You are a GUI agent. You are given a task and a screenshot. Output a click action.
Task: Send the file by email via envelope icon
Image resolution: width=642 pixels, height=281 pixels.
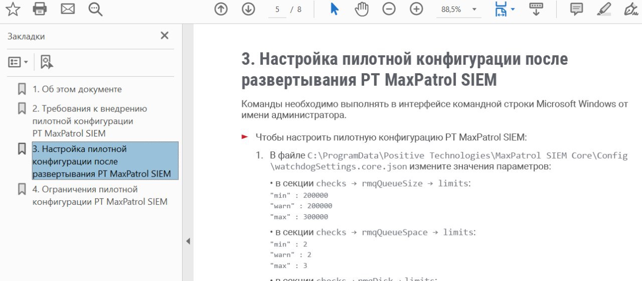click(68, 9)
